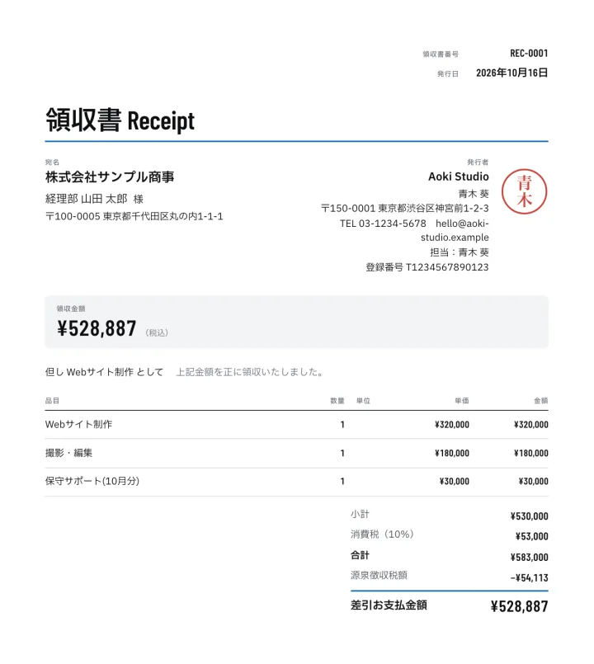
Task: Click the 単位 column header
Action: pyautogui.click(x=363, y=401)
